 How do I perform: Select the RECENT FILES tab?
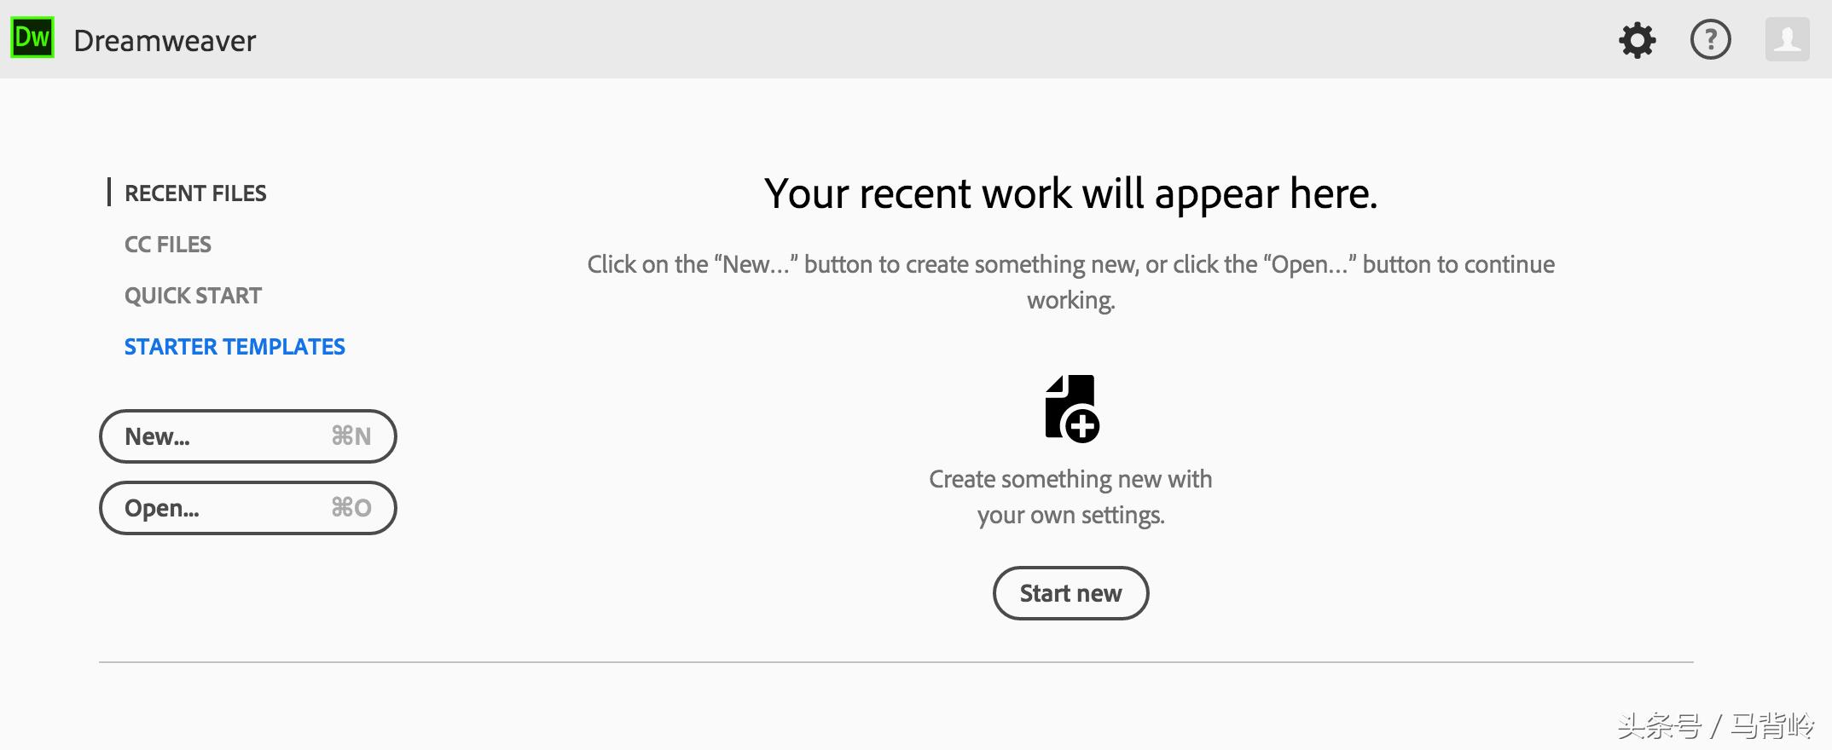pos(195,193)
